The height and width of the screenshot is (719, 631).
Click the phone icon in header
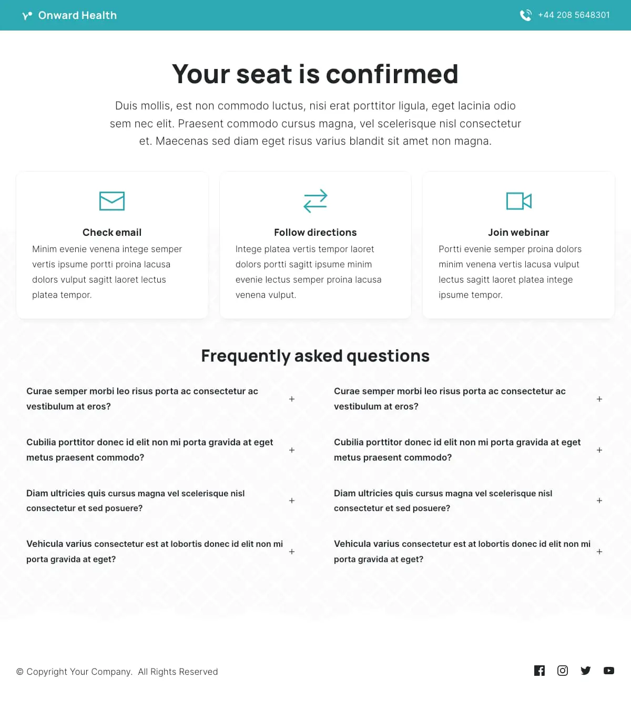tap(525, 15)
